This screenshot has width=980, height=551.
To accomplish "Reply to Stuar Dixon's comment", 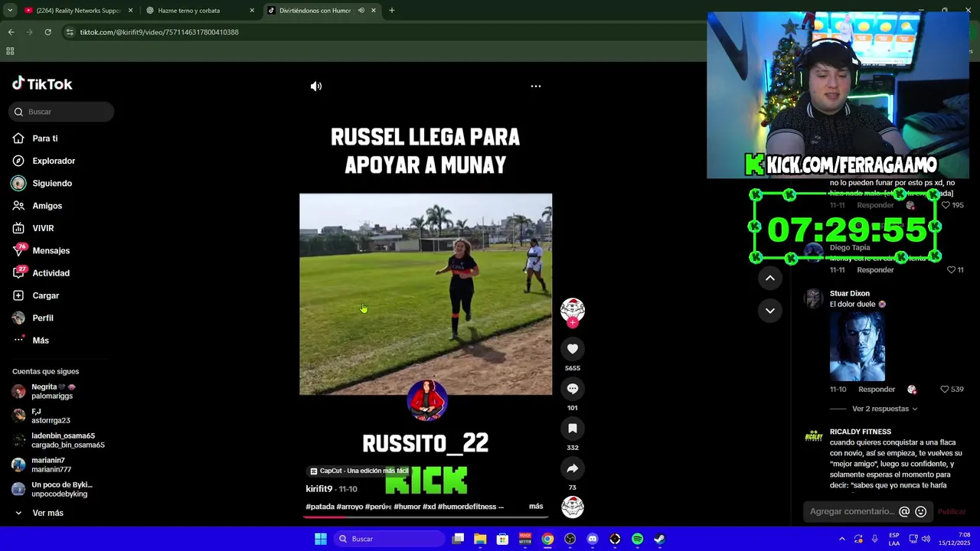I will tap(877, 390).
